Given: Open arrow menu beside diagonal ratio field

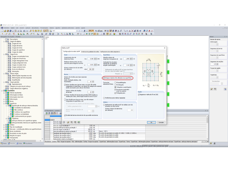Looking at the screenshot, I should tap(132, 59).
